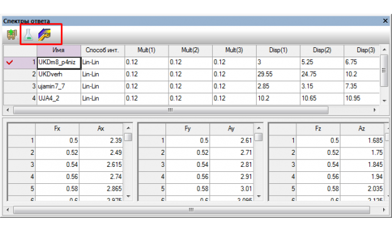
Task: Select Az value 1.845
Action: click(x=362, y=165)
